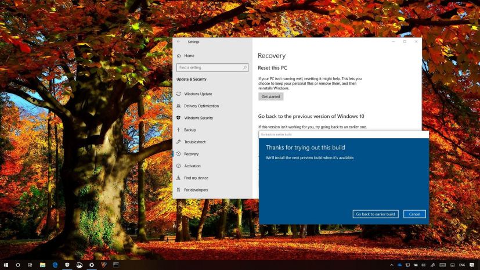This screenshot has height=270, width=480.
Task: Click the Windows Ink pen icon in the tray
Action: pos(432,265)
